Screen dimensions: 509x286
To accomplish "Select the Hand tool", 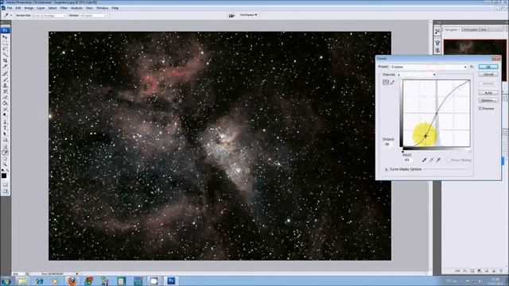I will pyautogui.click(x=5, y=159).
